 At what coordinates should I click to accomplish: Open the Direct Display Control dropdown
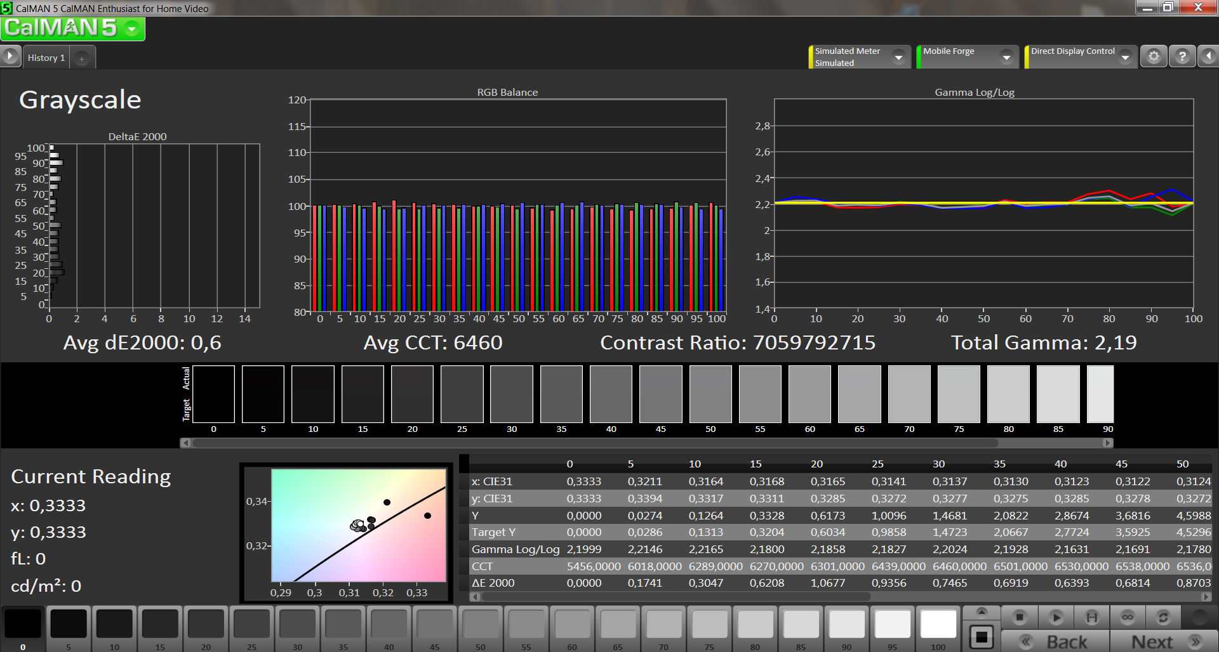pyautogui.click(x=1125, y=58)
